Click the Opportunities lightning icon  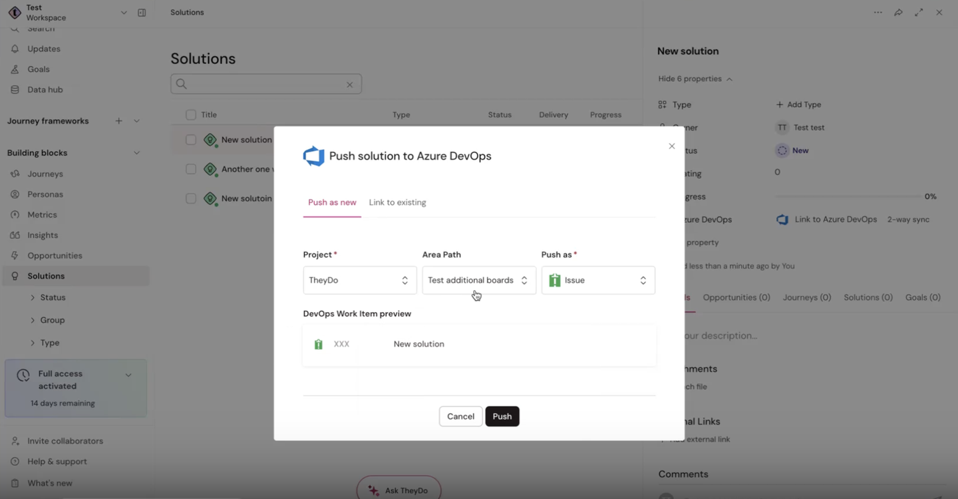[15, 255]
